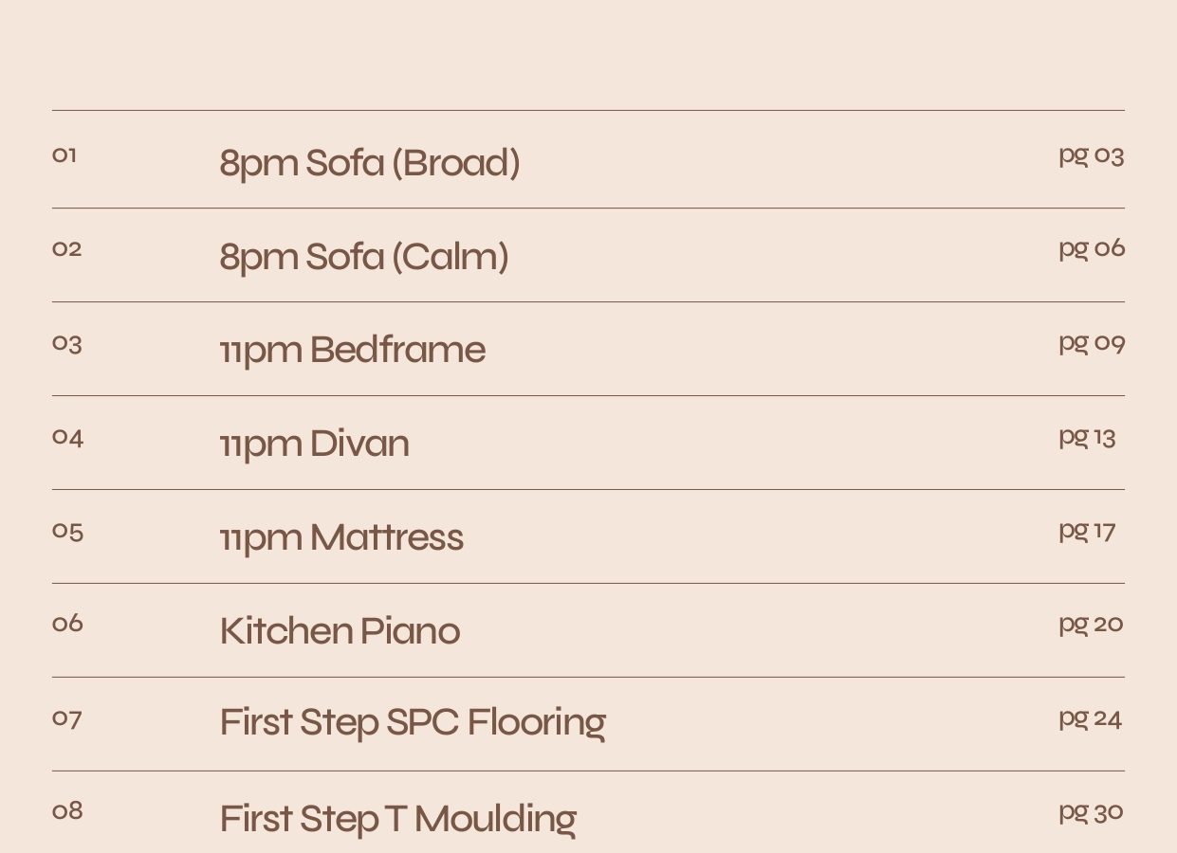Open First Step SPC Flooring section
The width and height of the screenshot is (1177, 853).
(413, 723)
